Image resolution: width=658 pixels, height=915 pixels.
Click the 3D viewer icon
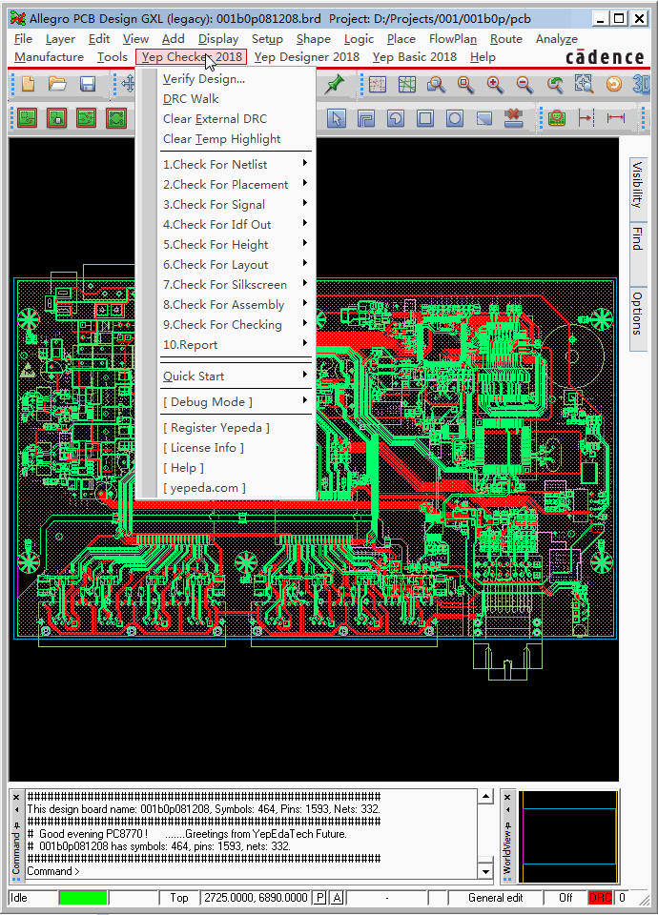point(641,85)
